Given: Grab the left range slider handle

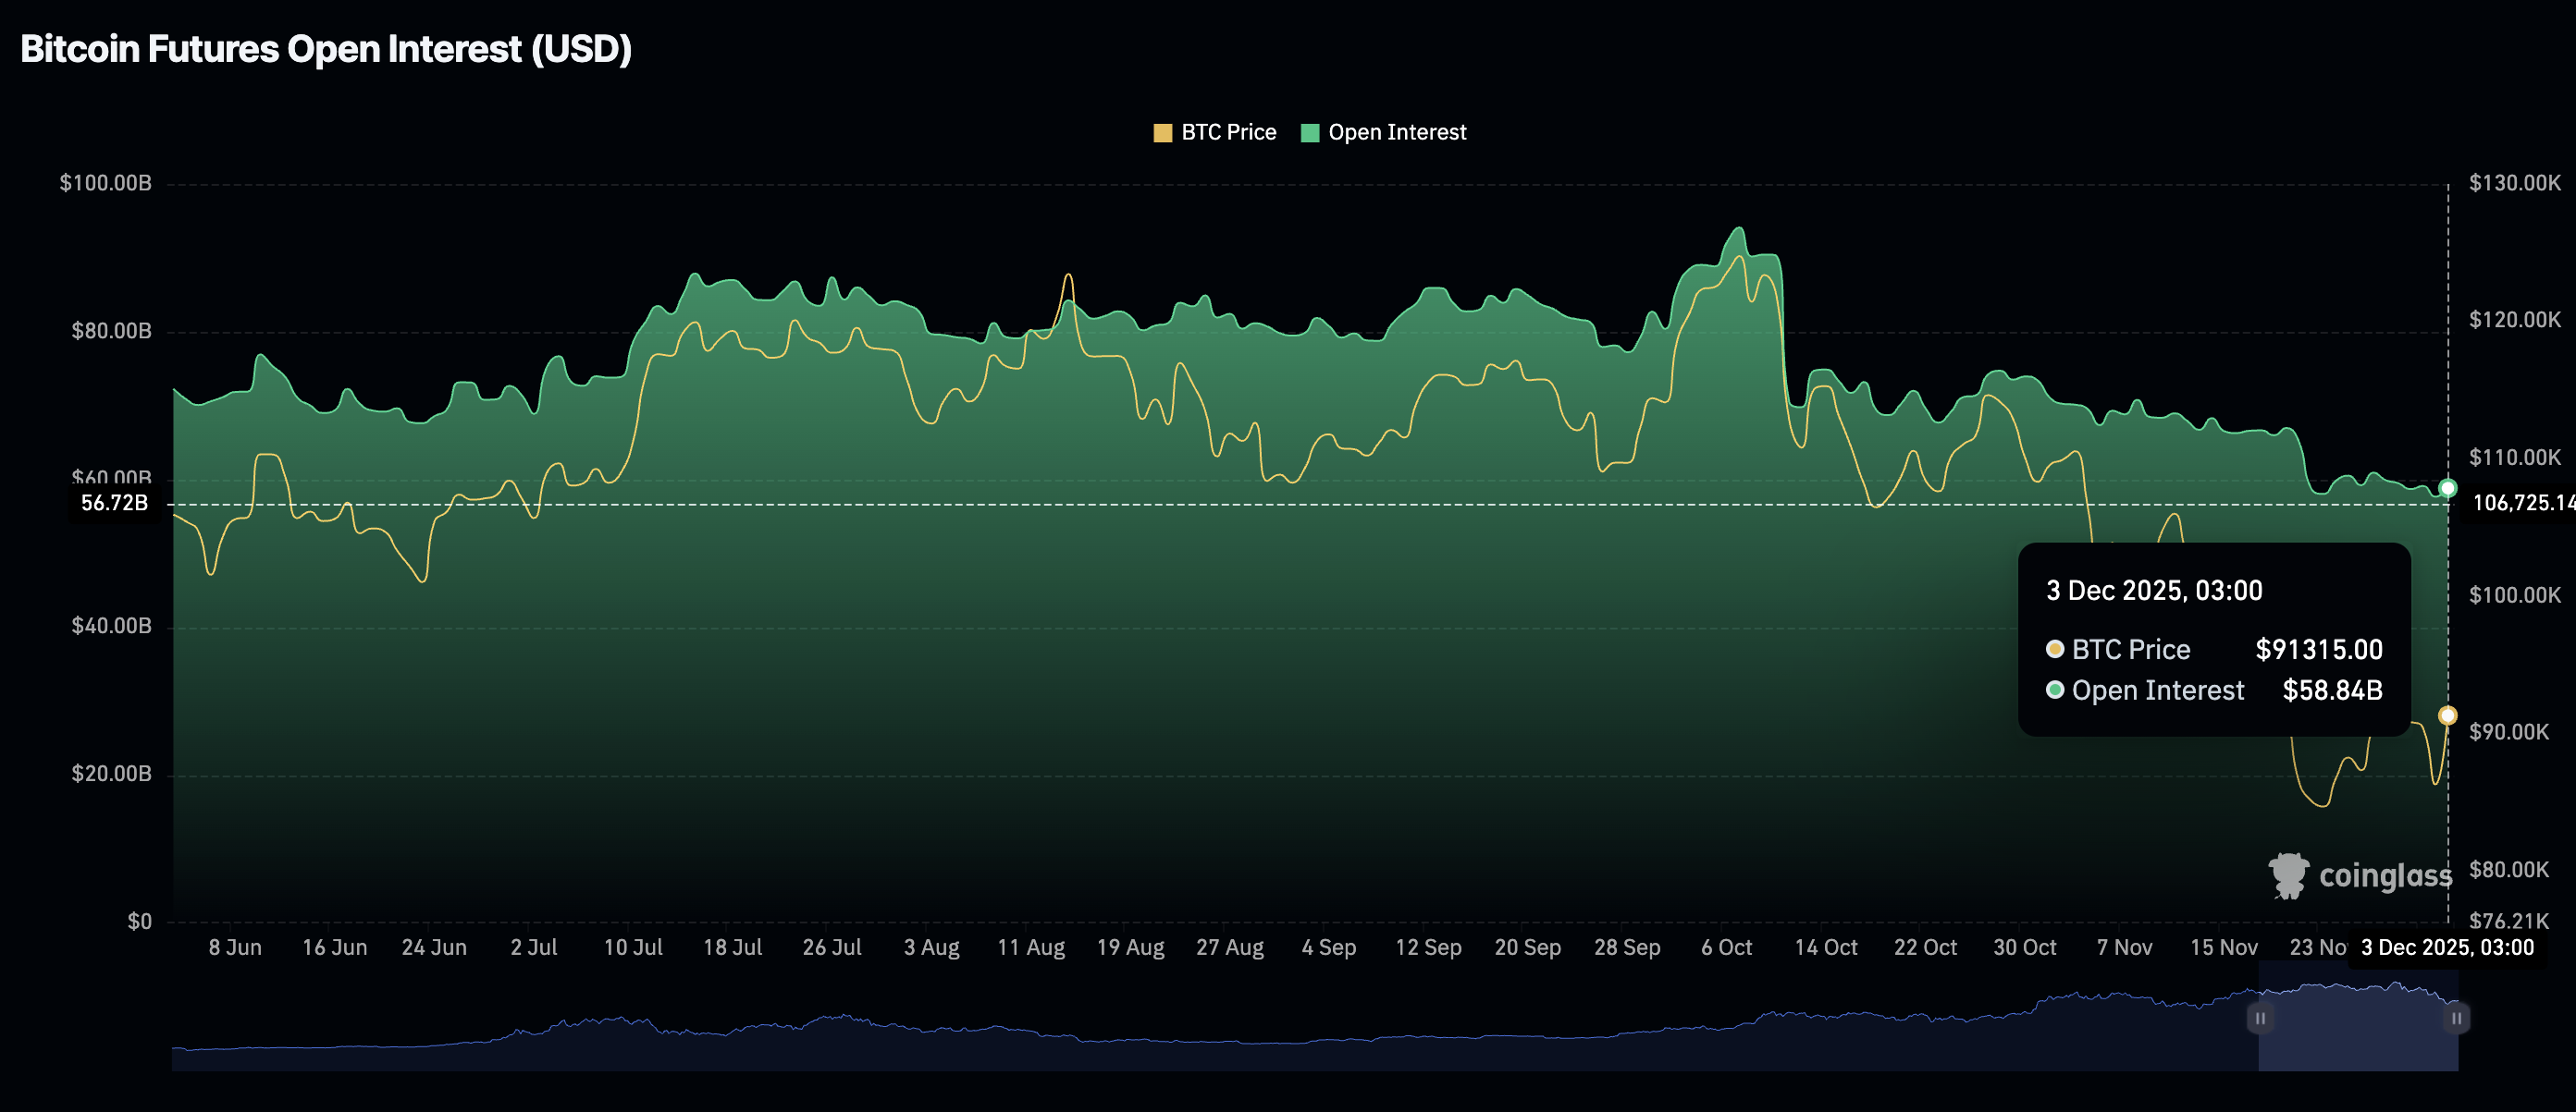Looking at the screenshot, I should tap(2260, 1018).
